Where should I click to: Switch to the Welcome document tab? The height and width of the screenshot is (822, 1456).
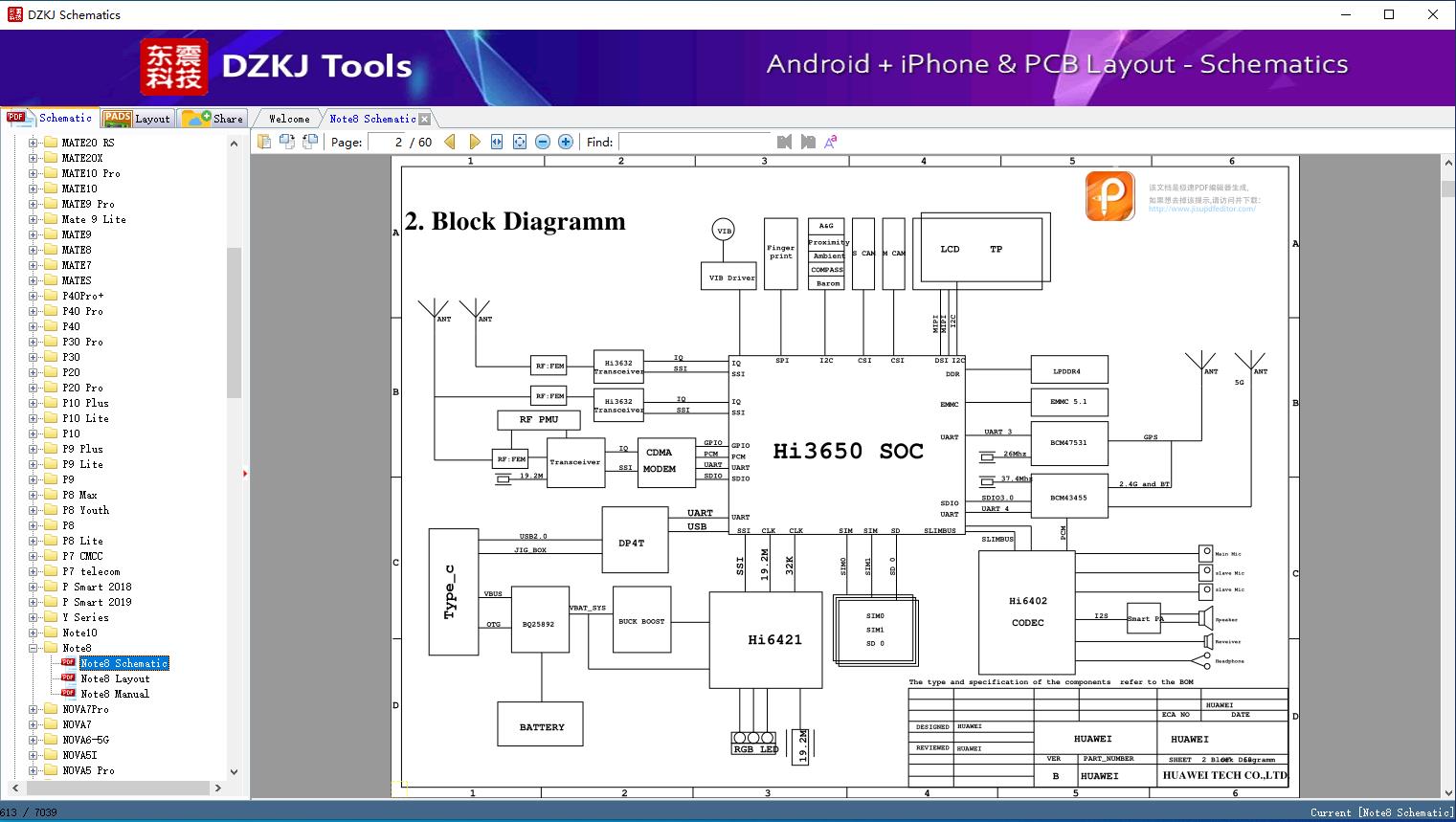click(x=289, y=119)
